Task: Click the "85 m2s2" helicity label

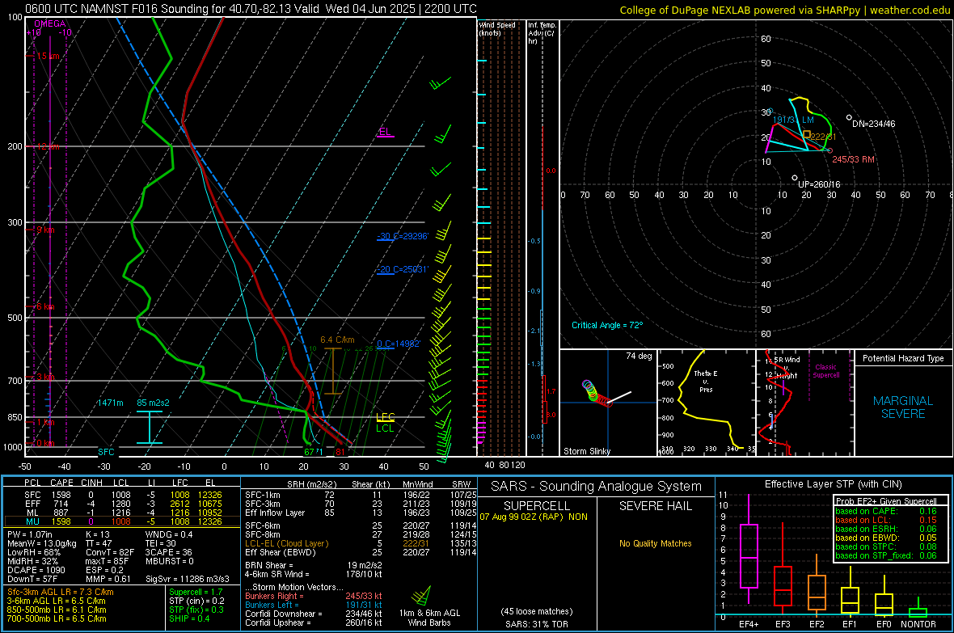Action: click(154, 403)
